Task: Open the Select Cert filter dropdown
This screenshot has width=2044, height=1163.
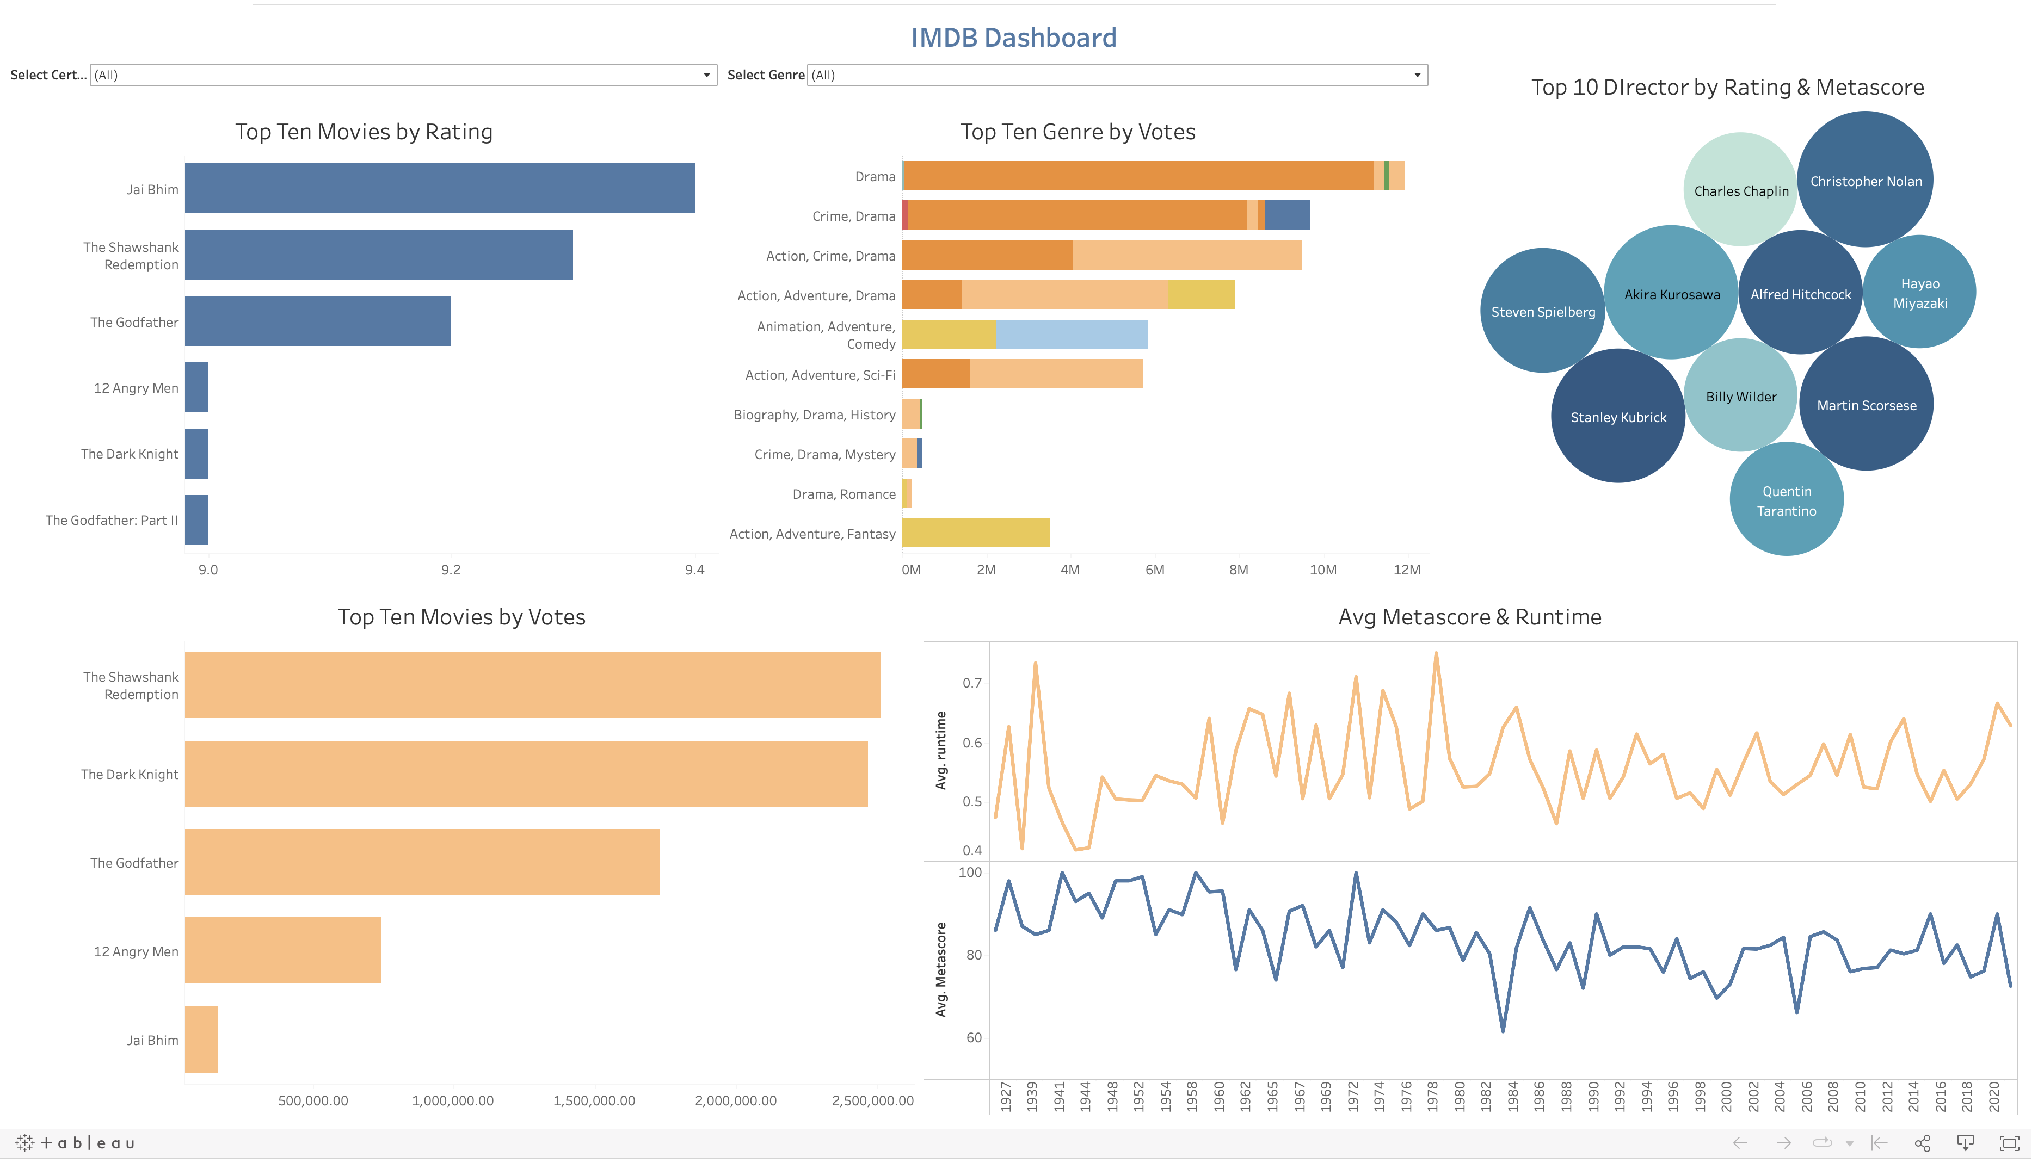Action: [403, 75]
